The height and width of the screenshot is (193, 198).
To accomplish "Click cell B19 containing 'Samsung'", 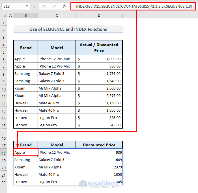I will (26, 160).
